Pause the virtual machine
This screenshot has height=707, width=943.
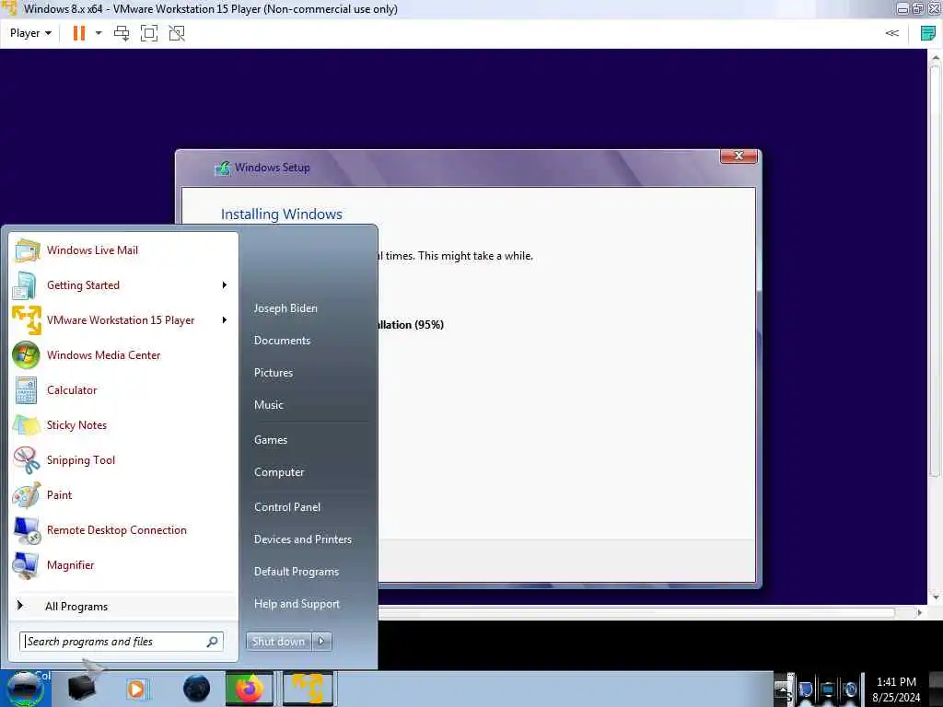tap(79, 33)
